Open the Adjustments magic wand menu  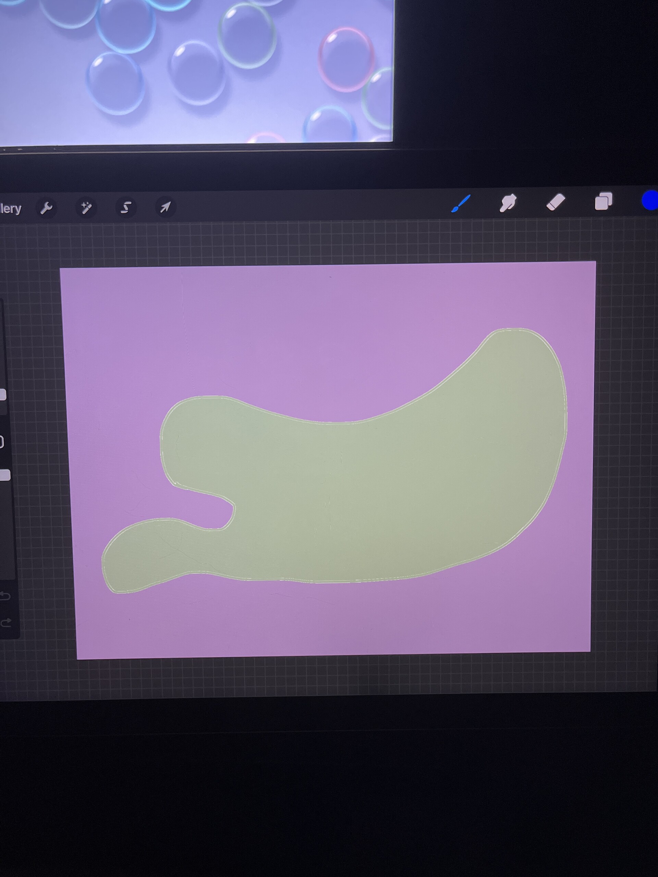(x=86, y=207)
